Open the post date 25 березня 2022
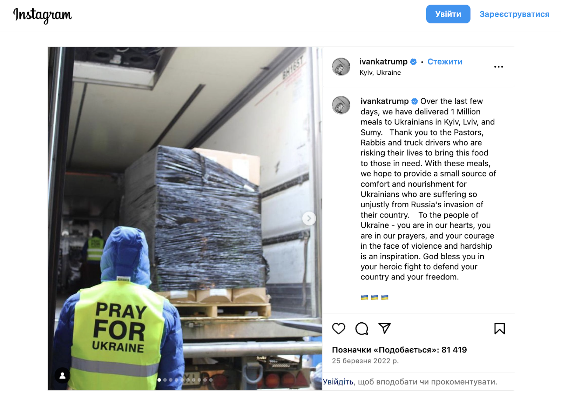 pos(365,361)
